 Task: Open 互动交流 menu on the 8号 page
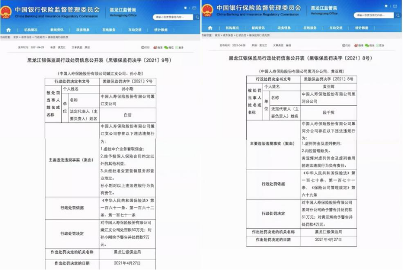336,28
